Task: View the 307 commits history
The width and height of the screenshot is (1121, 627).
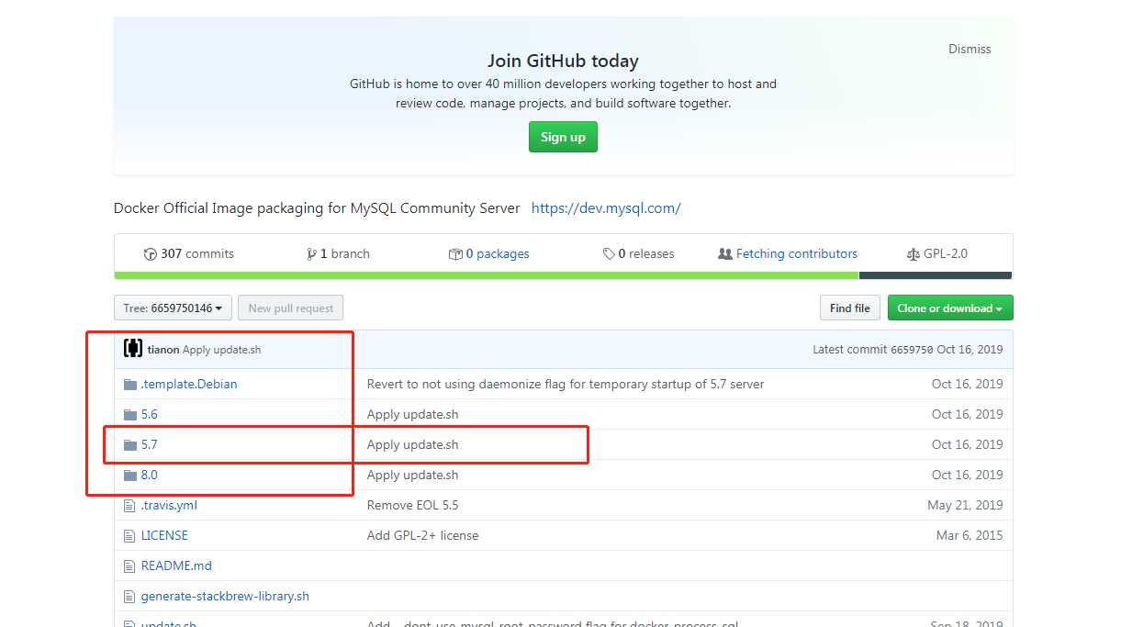Action: 189,253
